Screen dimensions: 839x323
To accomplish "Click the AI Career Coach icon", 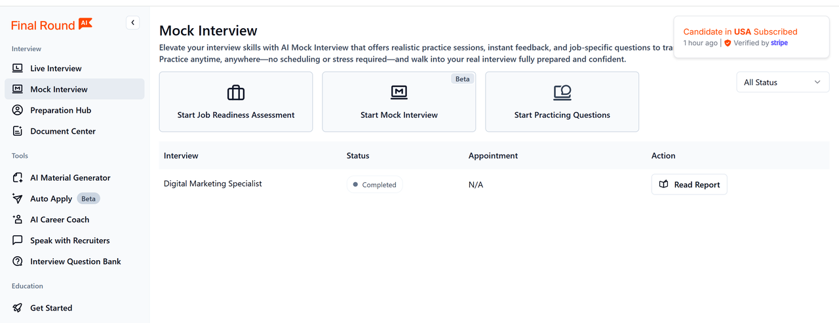I will click(18, 219).
